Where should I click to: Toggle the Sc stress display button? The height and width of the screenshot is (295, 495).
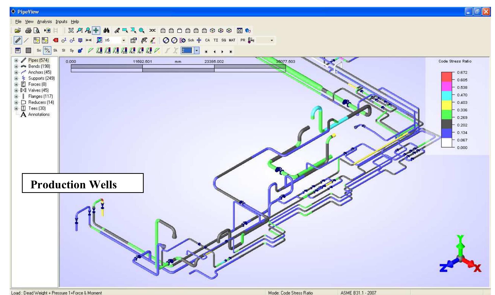pos(39,50)
